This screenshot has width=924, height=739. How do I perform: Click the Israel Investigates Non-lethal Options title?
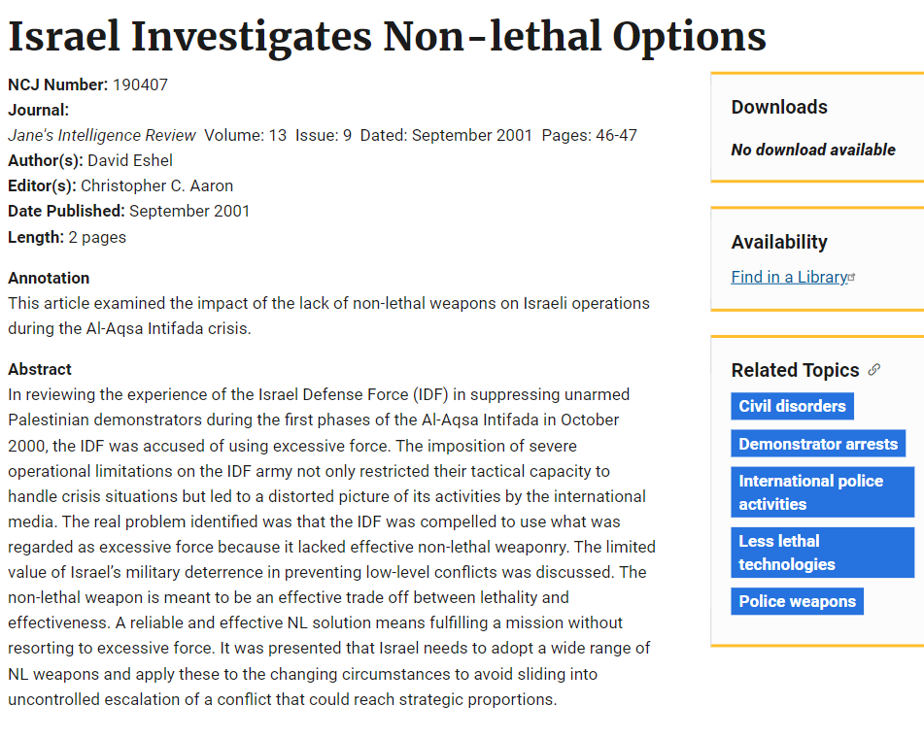(387, 37)
